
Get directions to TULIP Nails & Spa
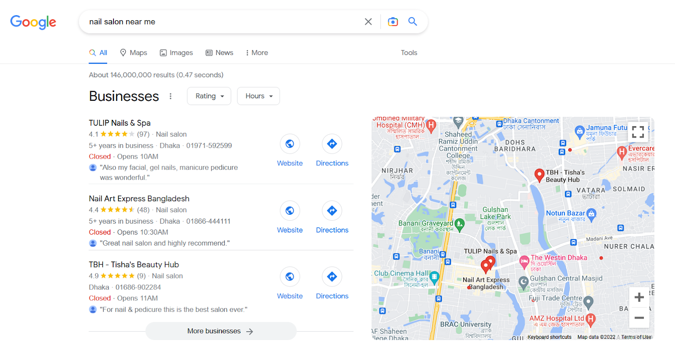[x=332, y=144]
